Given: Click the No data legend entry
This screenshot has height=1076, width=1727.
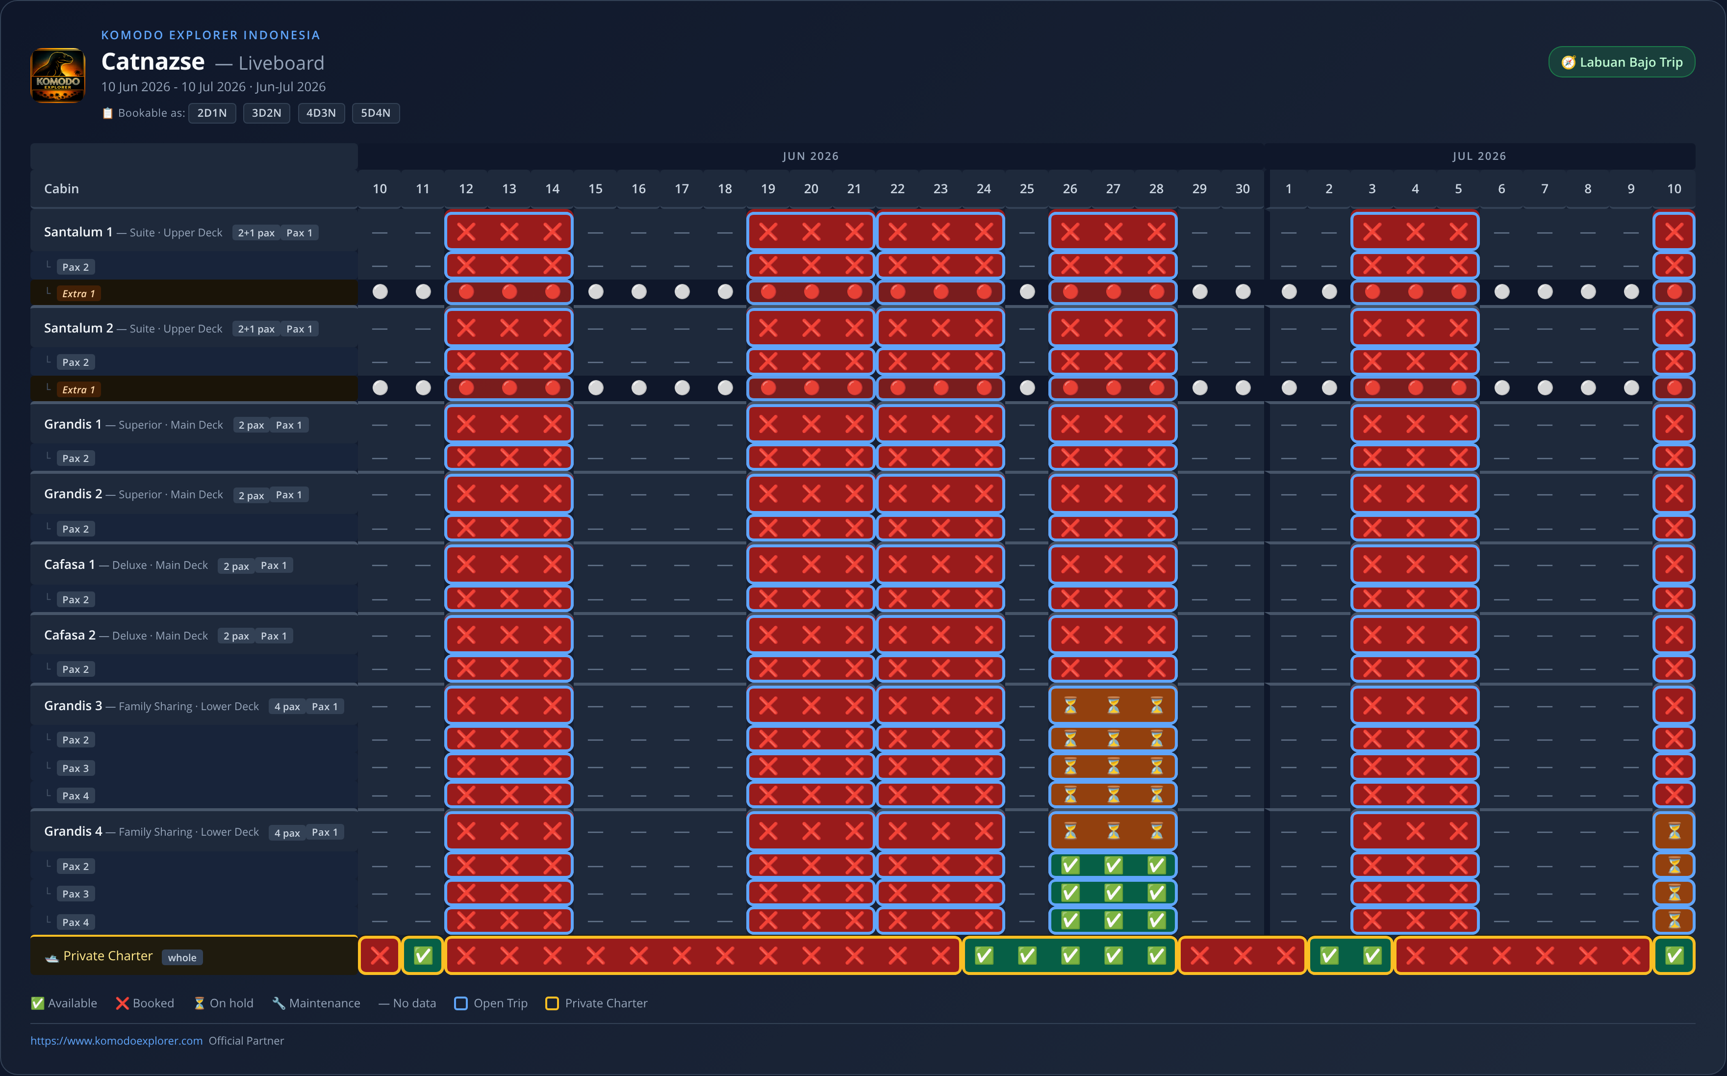Looking at the screenshot, I should [x=407, y=1003].
